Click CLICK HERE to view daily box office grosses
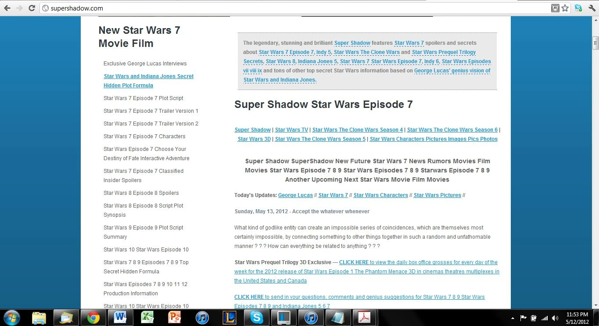 point(354,262)
